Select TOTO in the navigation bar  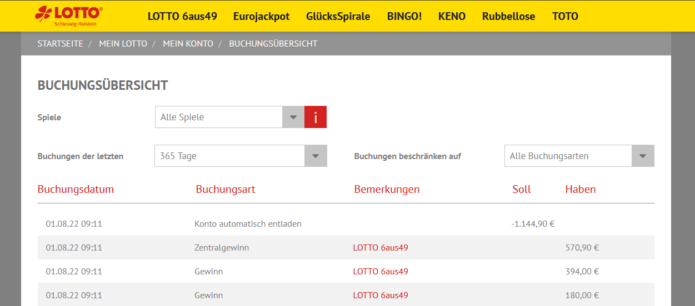tap(565, 16)
